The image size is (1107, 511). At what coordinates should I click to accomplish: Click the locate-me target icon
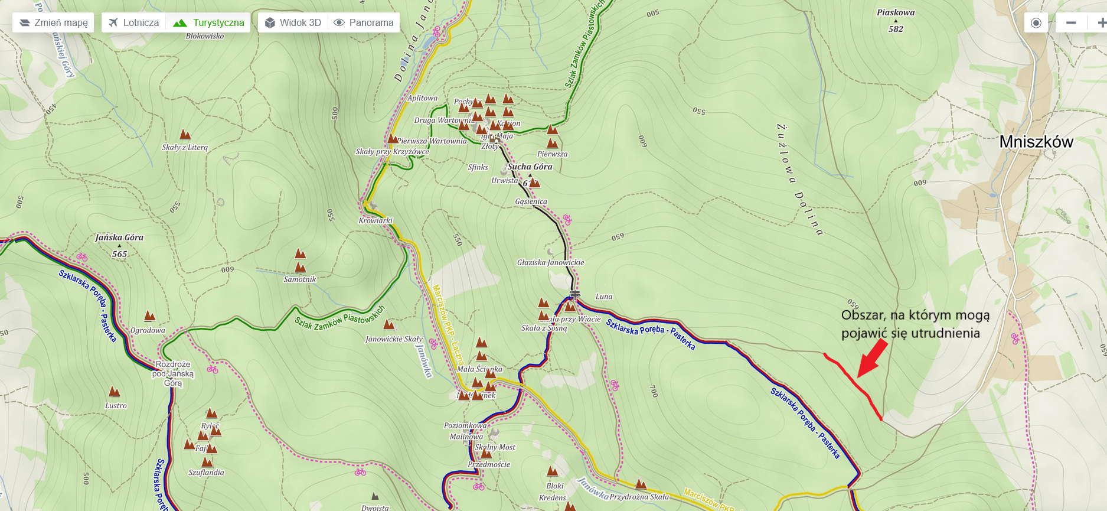click(1036, 23)
